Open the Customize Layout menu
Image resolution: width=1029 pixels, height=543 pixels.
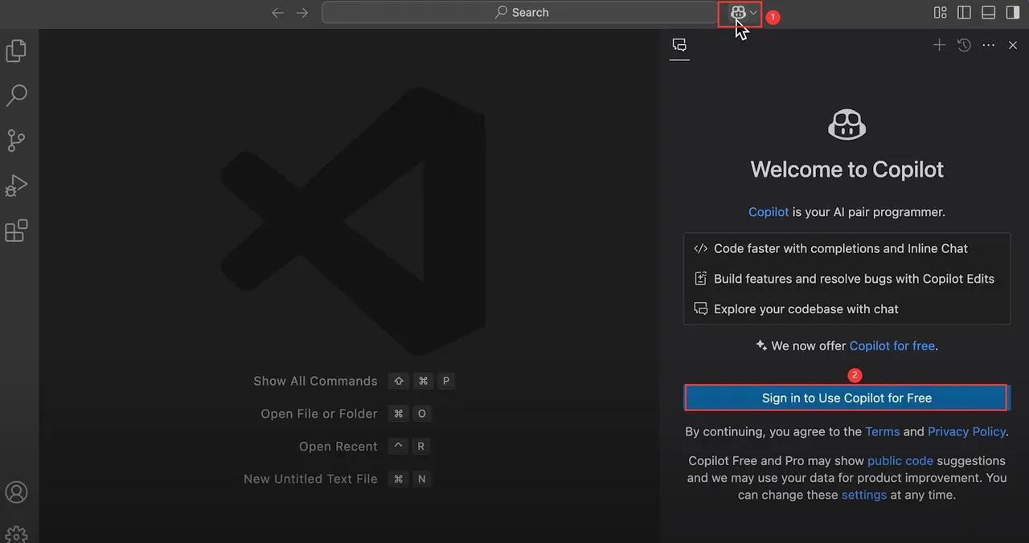940,13
